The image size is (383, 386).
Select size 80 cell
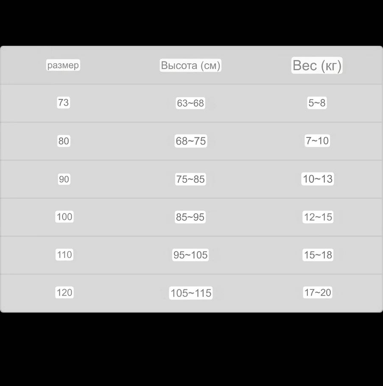pos(64,141)
